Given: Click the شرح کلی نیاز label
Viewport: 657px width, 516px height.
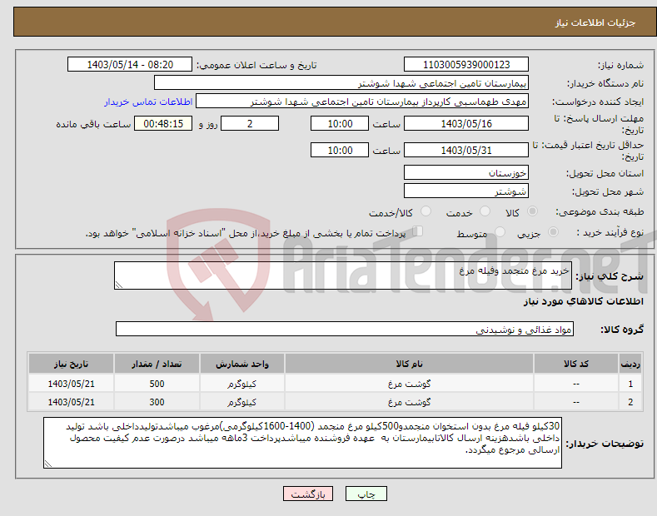Looking at the screenshot, I should coord(610,276).
